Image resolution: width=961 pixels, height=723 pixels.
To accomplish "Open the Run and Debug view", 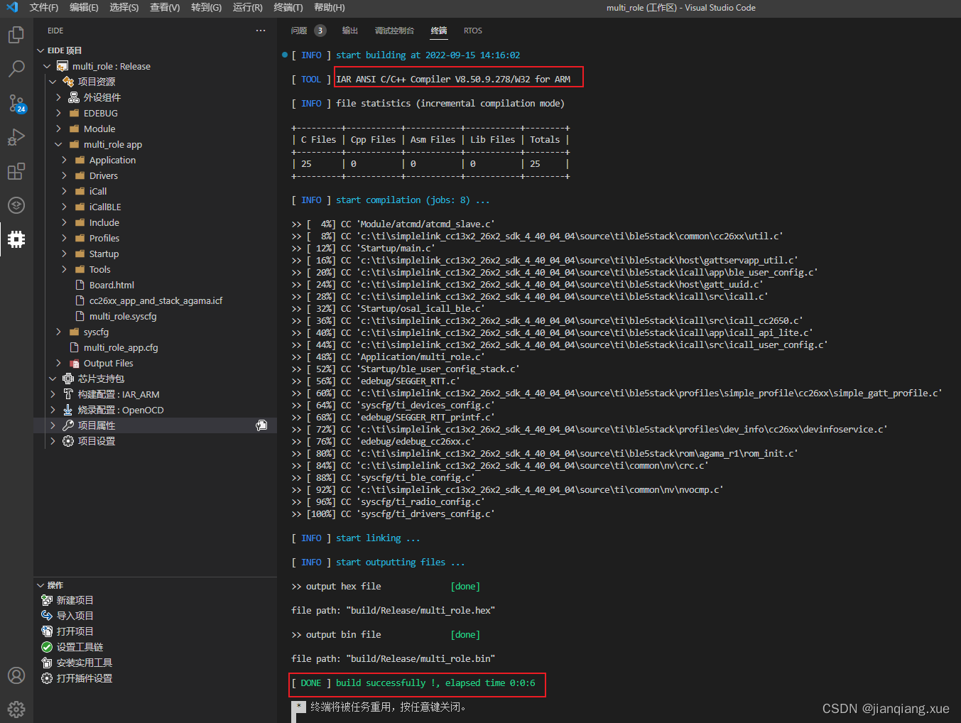I will [x=16, y=137].
